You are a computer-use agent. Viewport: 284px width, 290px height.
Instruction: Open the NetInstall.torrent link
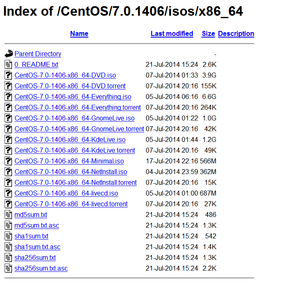[x=76, y=183]
